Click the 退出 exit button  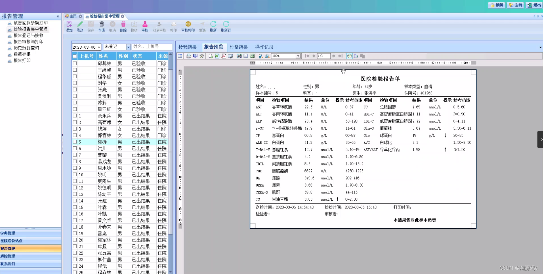[x=534, y=5]
